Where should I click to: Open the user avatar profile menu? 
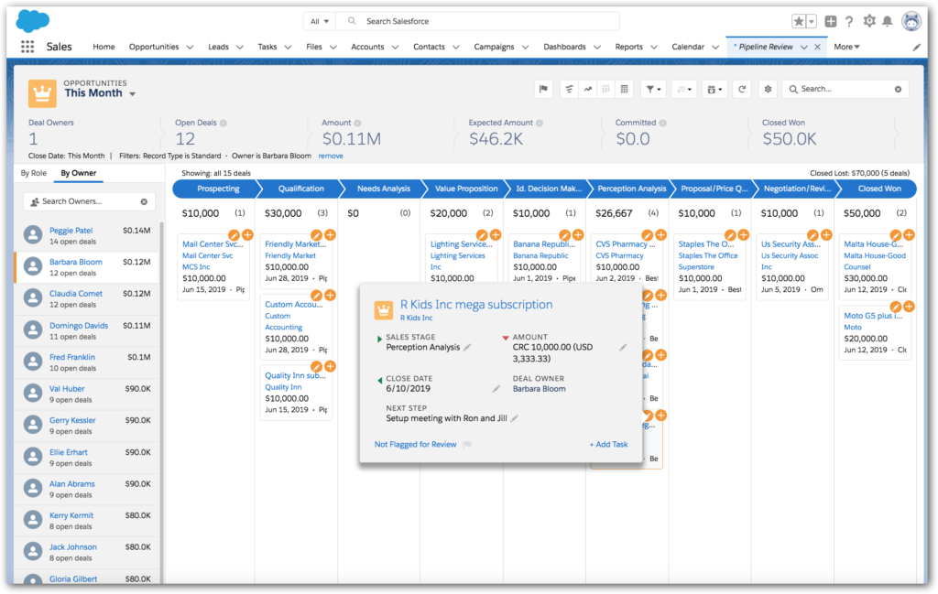911,22
